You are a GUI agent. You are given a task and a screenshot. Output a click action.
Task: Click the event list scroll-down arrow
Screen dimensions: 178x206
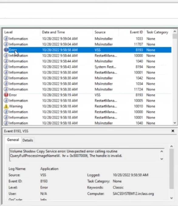click(175, 123)
